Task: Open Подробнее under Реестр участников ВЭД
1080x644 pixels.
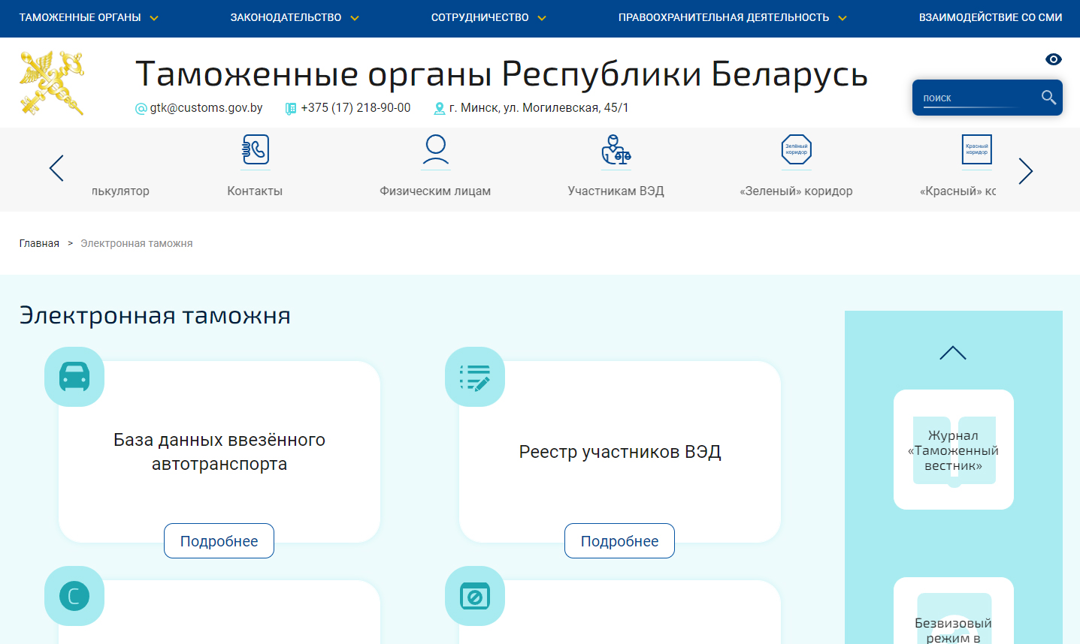Action: pos(619,540)
